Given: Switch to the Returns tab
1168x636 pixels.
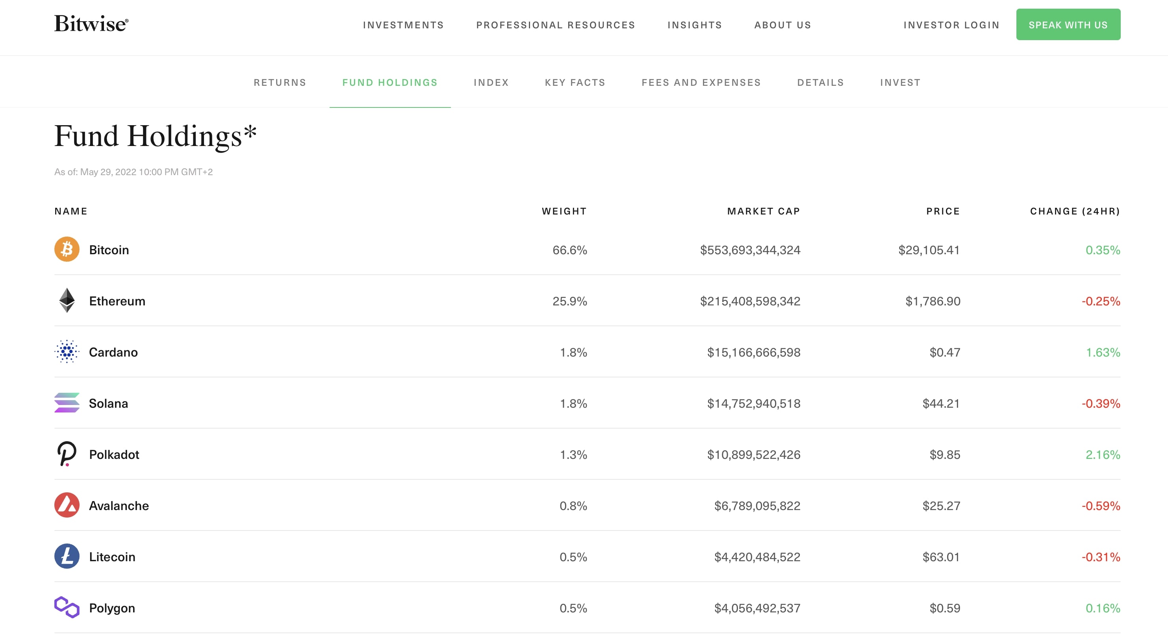Looking at the screenshot, I should (x=280, y=82).
